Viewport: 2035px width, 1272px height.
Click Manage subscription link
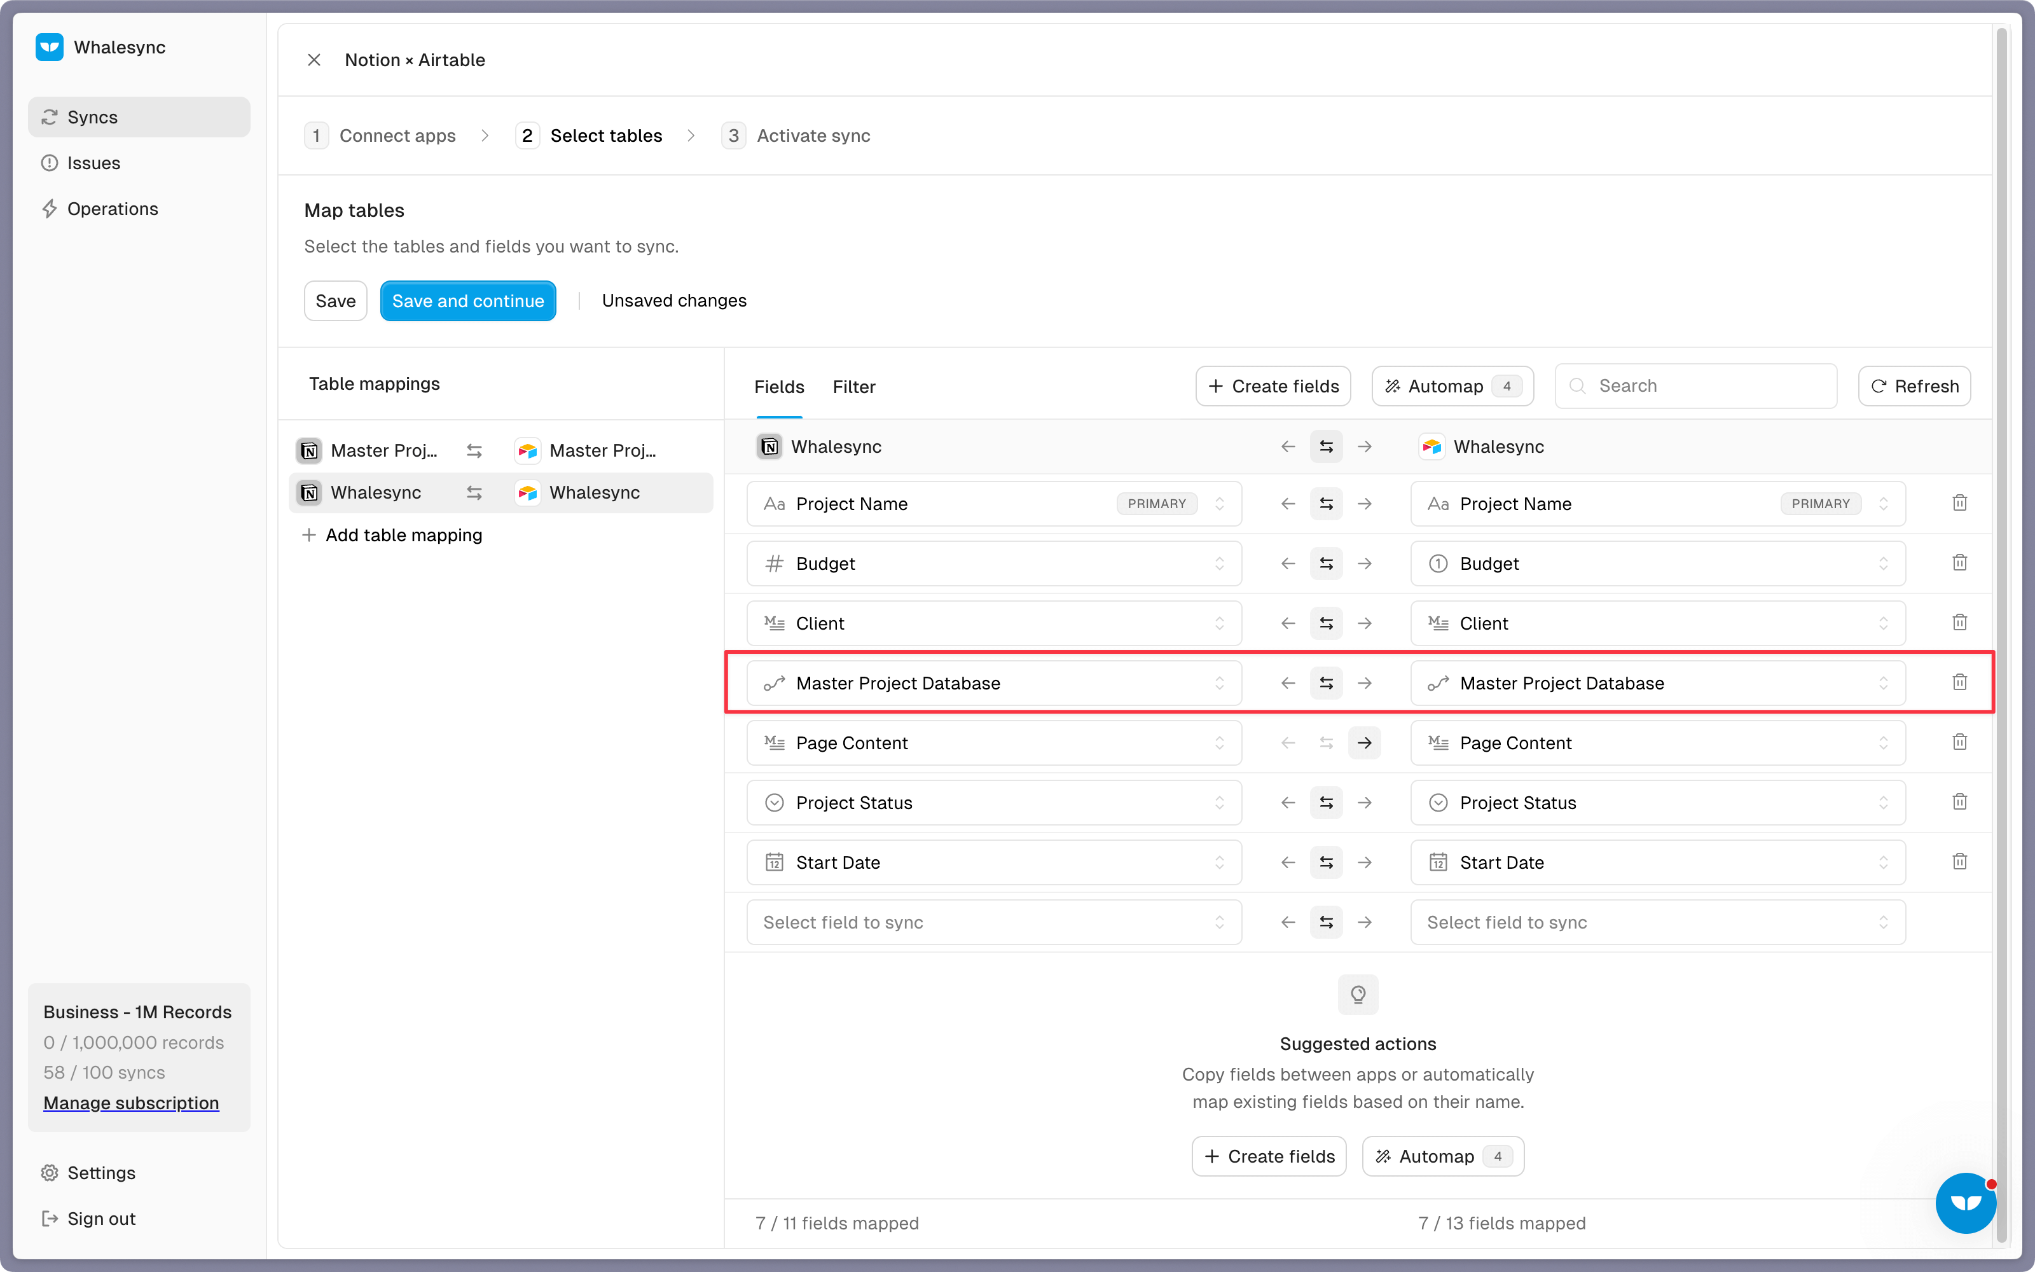click(131, 1103)
